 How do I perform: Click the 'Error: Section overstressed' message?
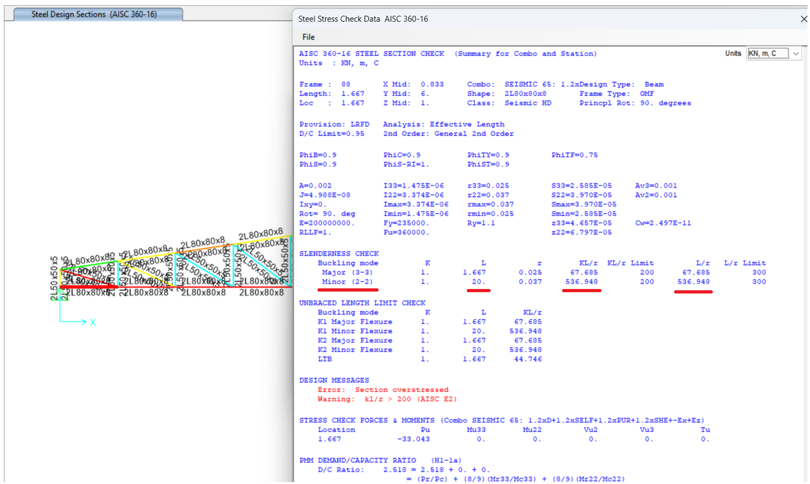(383, 390)
